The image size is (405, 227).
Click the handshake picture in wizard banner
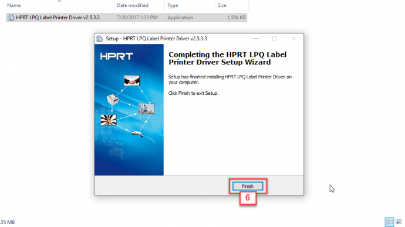tap(131, 81)
